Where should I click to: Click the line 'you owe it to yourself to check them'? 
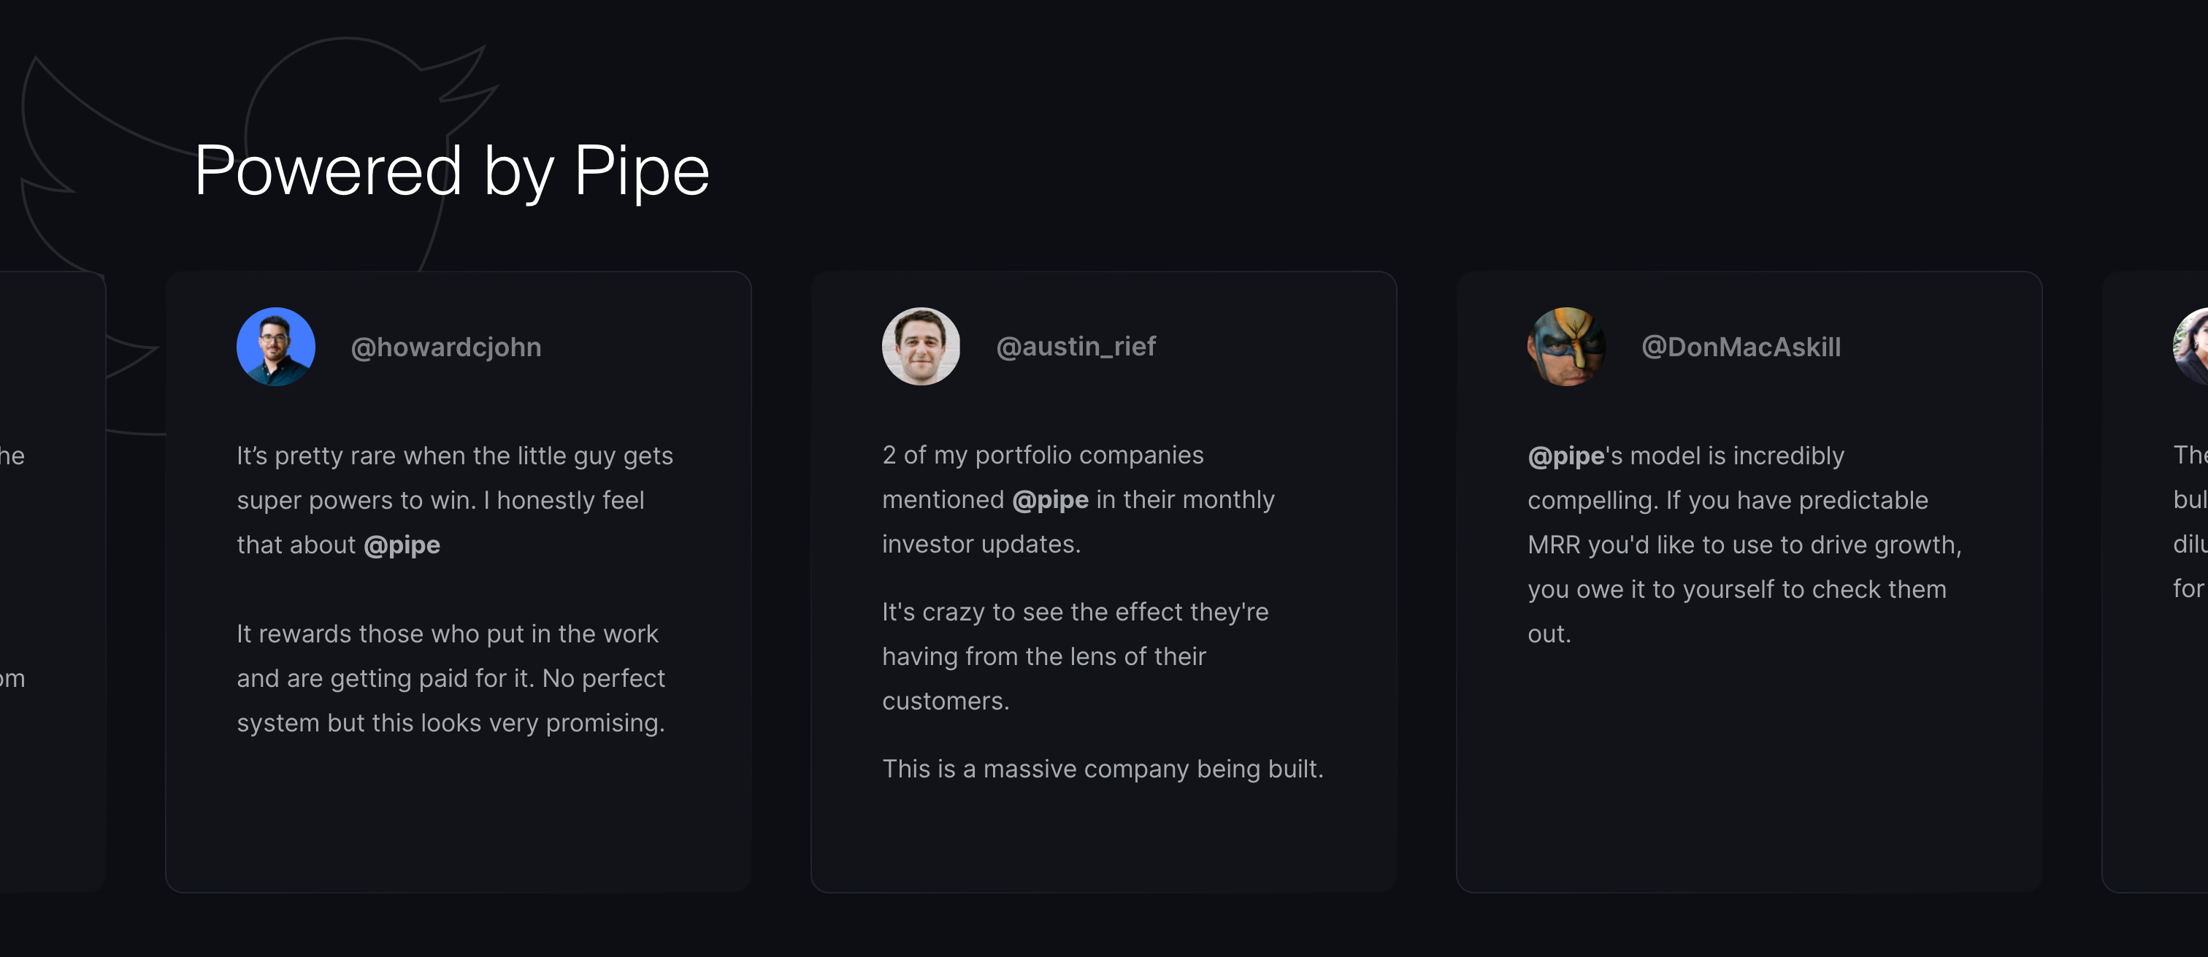coord(1736,588)
